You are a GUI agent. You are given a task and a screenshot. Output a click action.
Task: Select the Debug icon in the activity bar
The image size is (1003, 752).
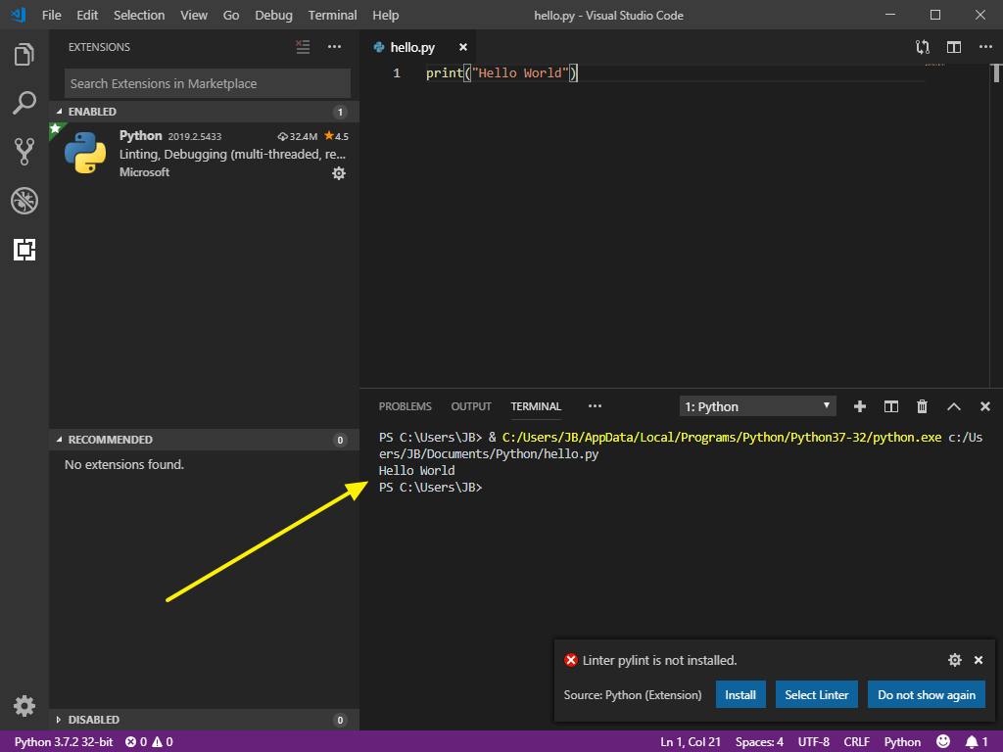pyautogui.click(x=24, y=201)
